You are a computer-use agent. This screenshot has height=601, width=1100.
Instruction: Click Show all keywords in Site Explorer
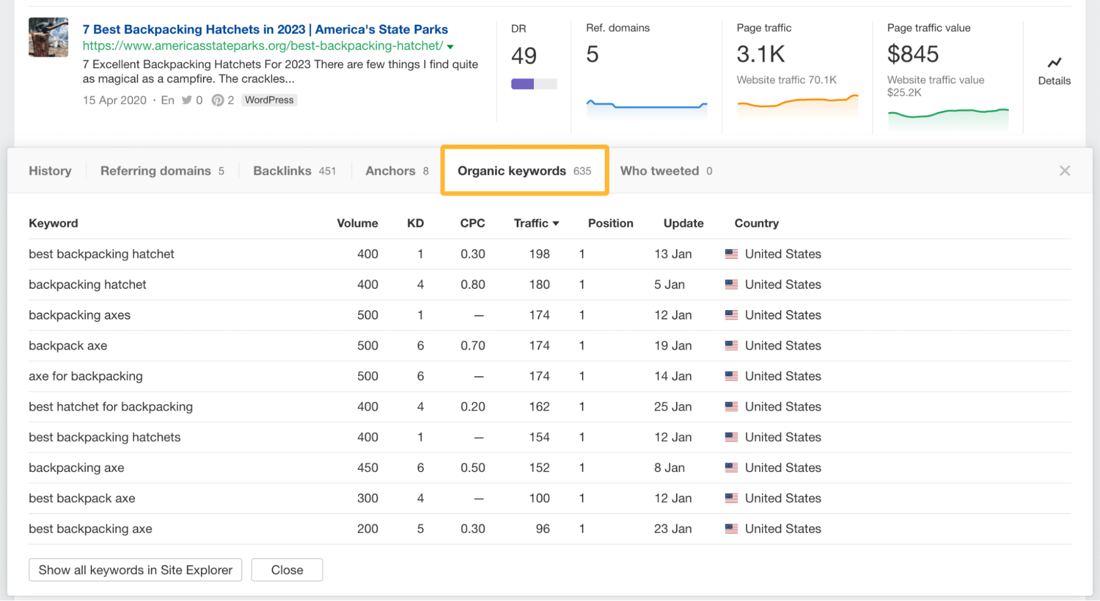tap(134, 570)
